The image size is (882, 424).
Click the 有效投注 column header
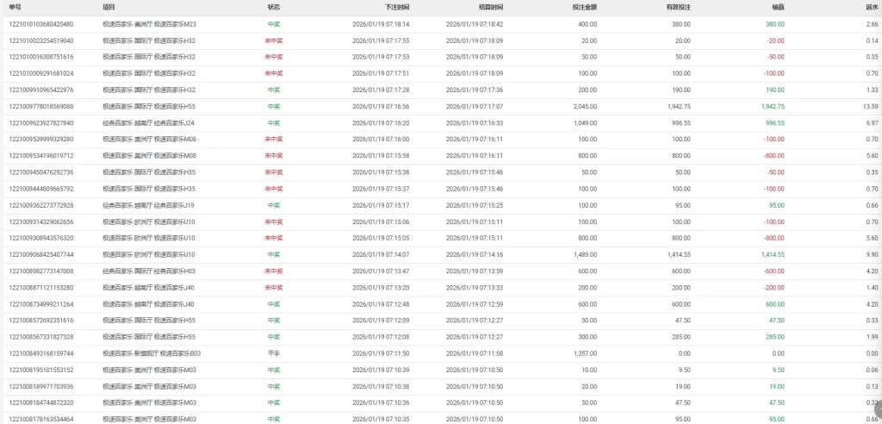tap(677, 6)
